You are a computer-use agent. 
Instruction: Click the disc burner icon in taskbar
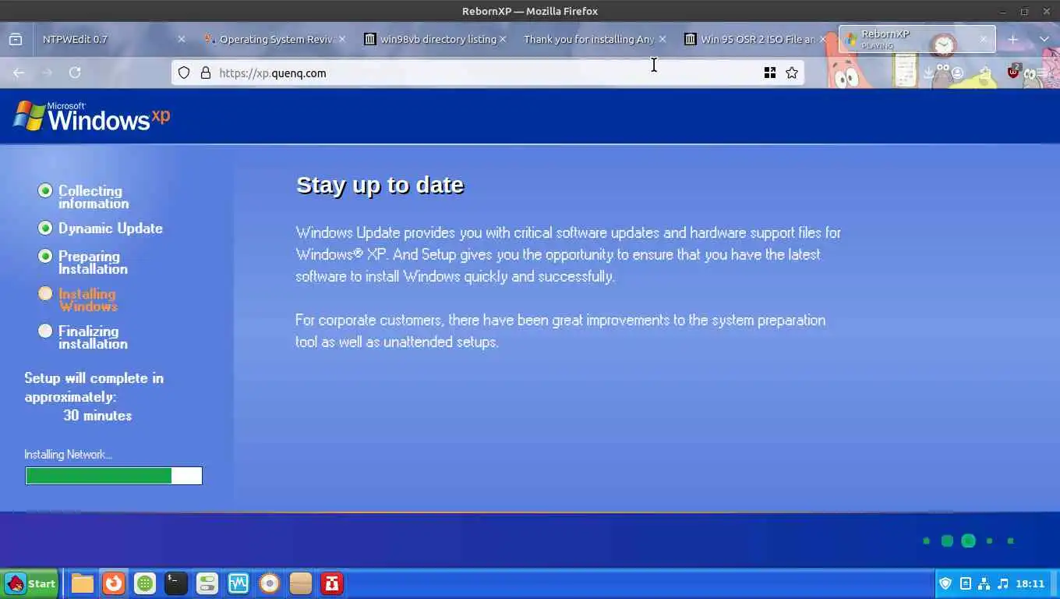270,583
